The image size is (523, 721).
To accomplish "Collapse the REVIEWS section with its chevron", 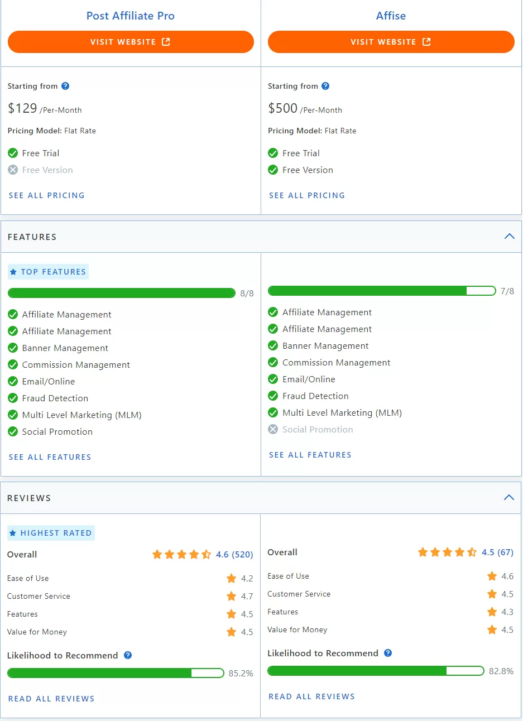I will pos(509,497).
